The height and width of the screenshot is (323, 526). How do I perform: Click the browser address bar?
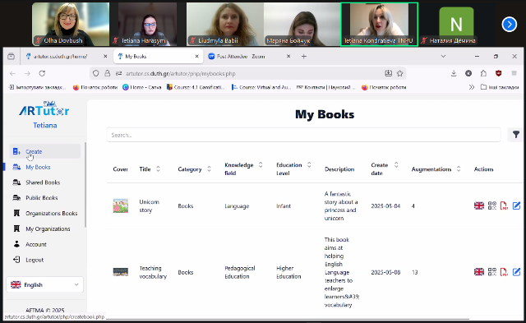(248, 73)
